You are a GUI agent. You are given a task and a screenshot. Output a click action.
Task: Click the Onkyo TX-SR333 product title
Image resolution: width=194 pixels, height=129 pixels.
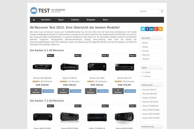(70, 78)
